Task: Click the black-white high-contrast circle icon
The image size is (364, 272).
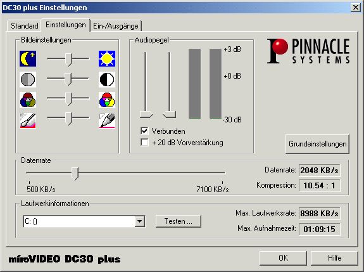Action: pyautogui.click(x=107, y=79)
